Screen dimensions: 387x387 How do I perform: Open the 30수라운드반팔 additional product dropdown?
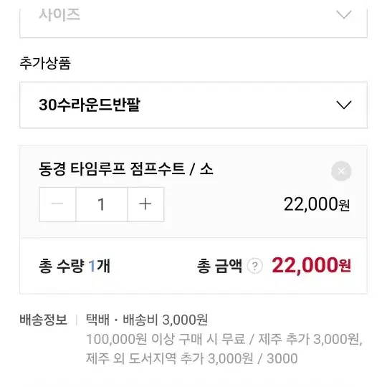tap(193, 105)
